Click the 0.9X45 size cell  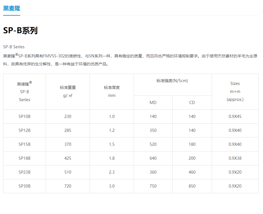pyautogui.click(x=235, y=117)
